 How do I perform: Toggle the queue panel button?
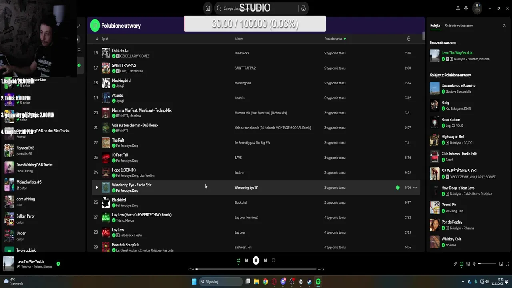point(461,264)
